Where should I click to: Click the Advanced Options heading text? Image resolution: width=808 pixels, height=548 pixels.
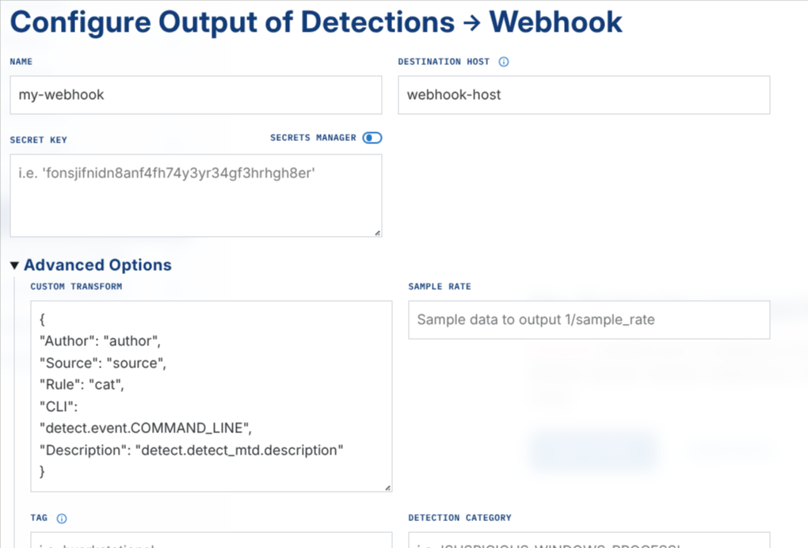97,265
